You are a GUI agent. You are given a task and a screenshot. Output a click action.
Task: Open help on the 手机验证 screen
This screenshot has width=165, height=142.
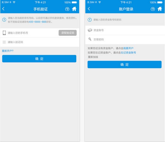[67, 9]
